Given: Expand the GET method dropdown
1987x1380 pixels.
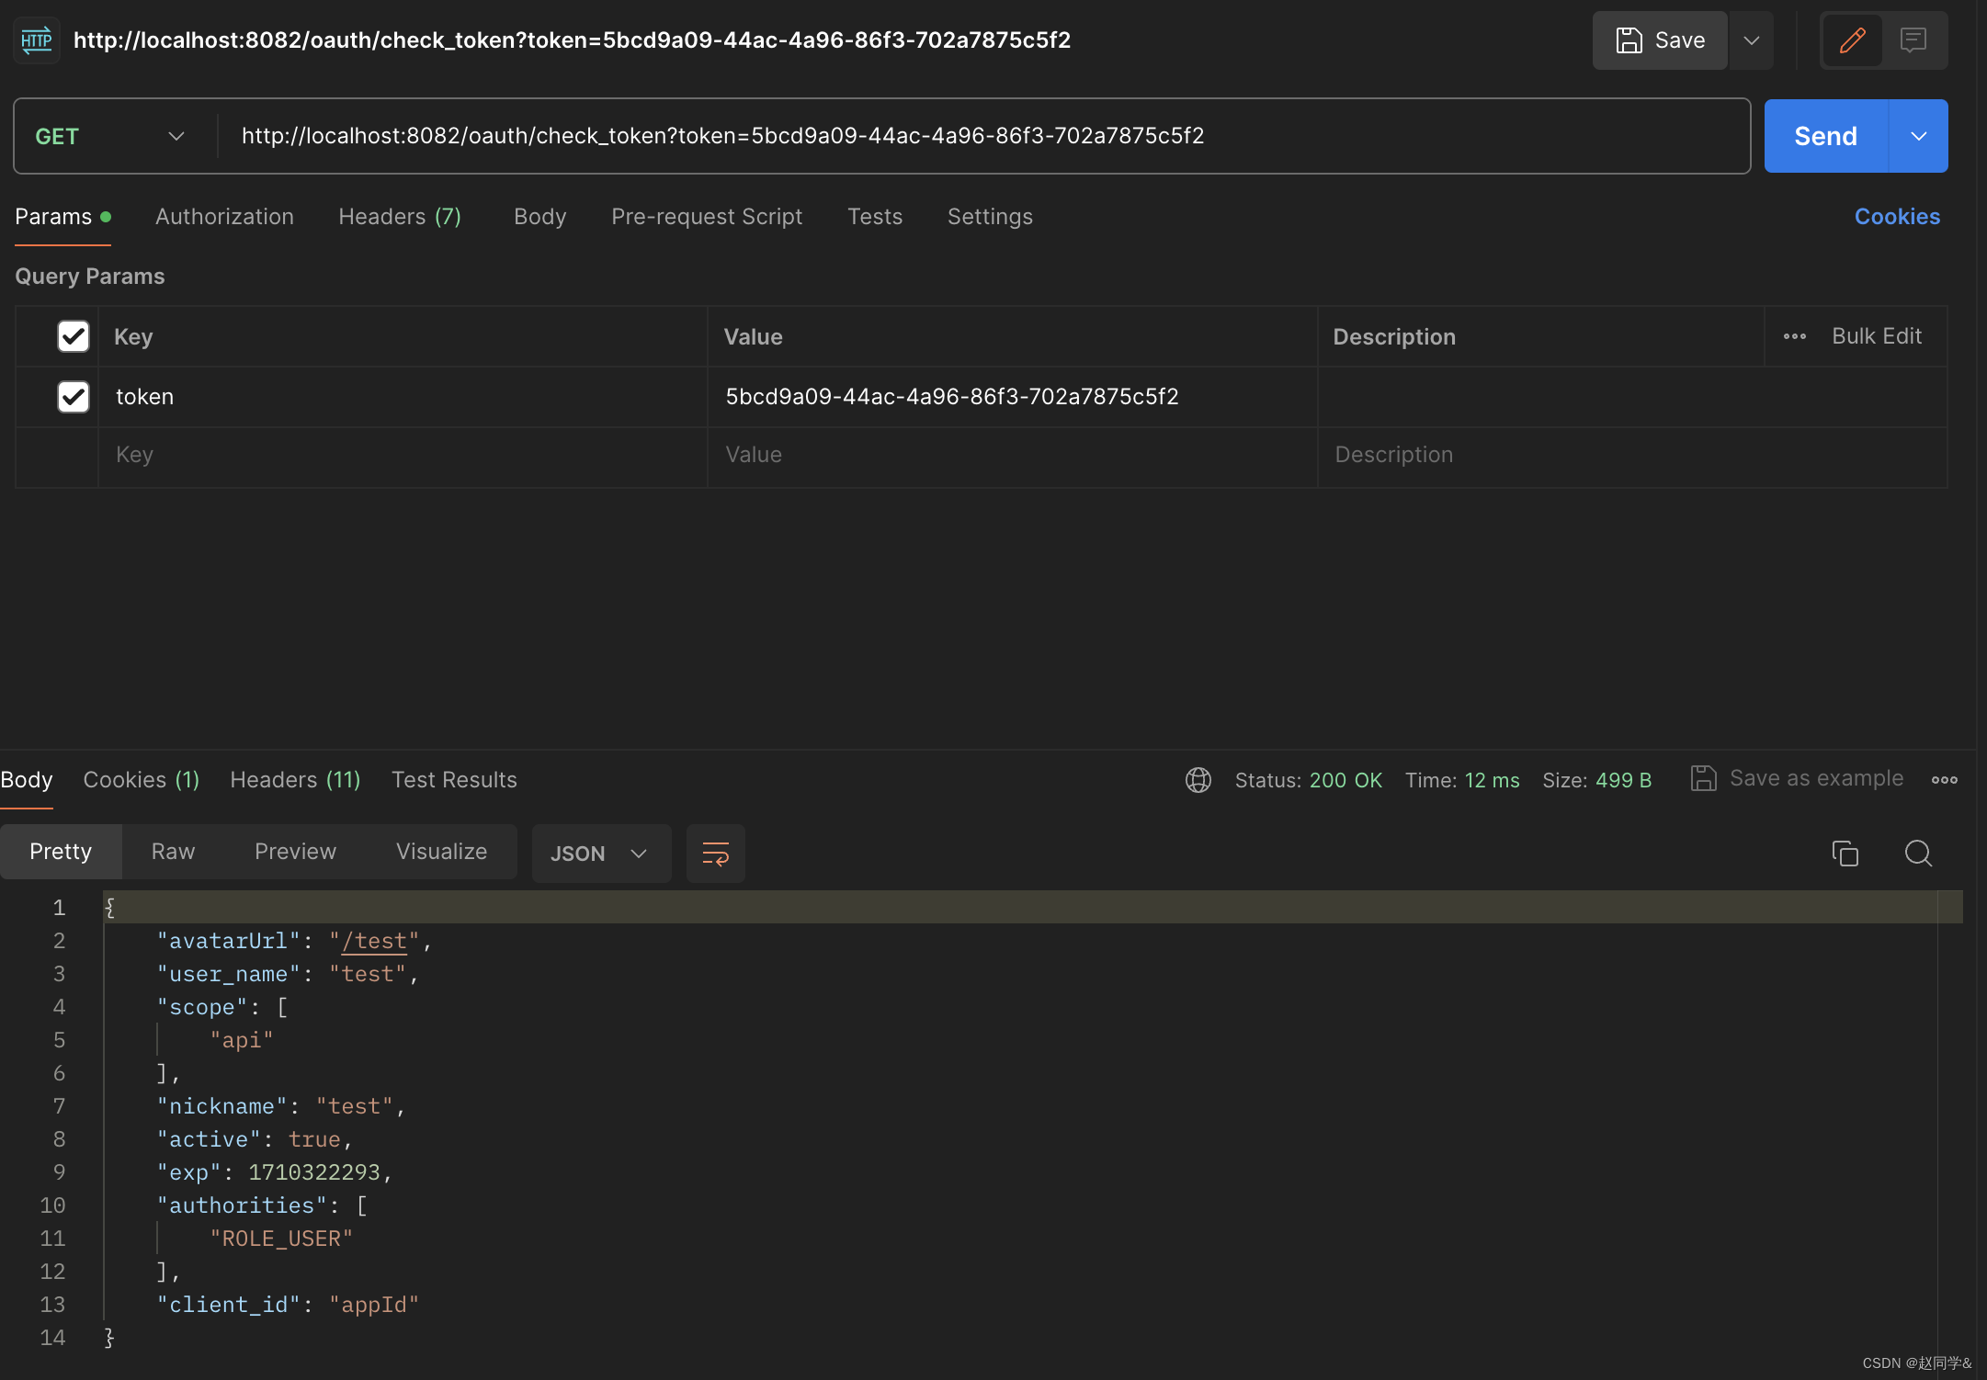Looking at the screenshot, I should tap(110, 136).
